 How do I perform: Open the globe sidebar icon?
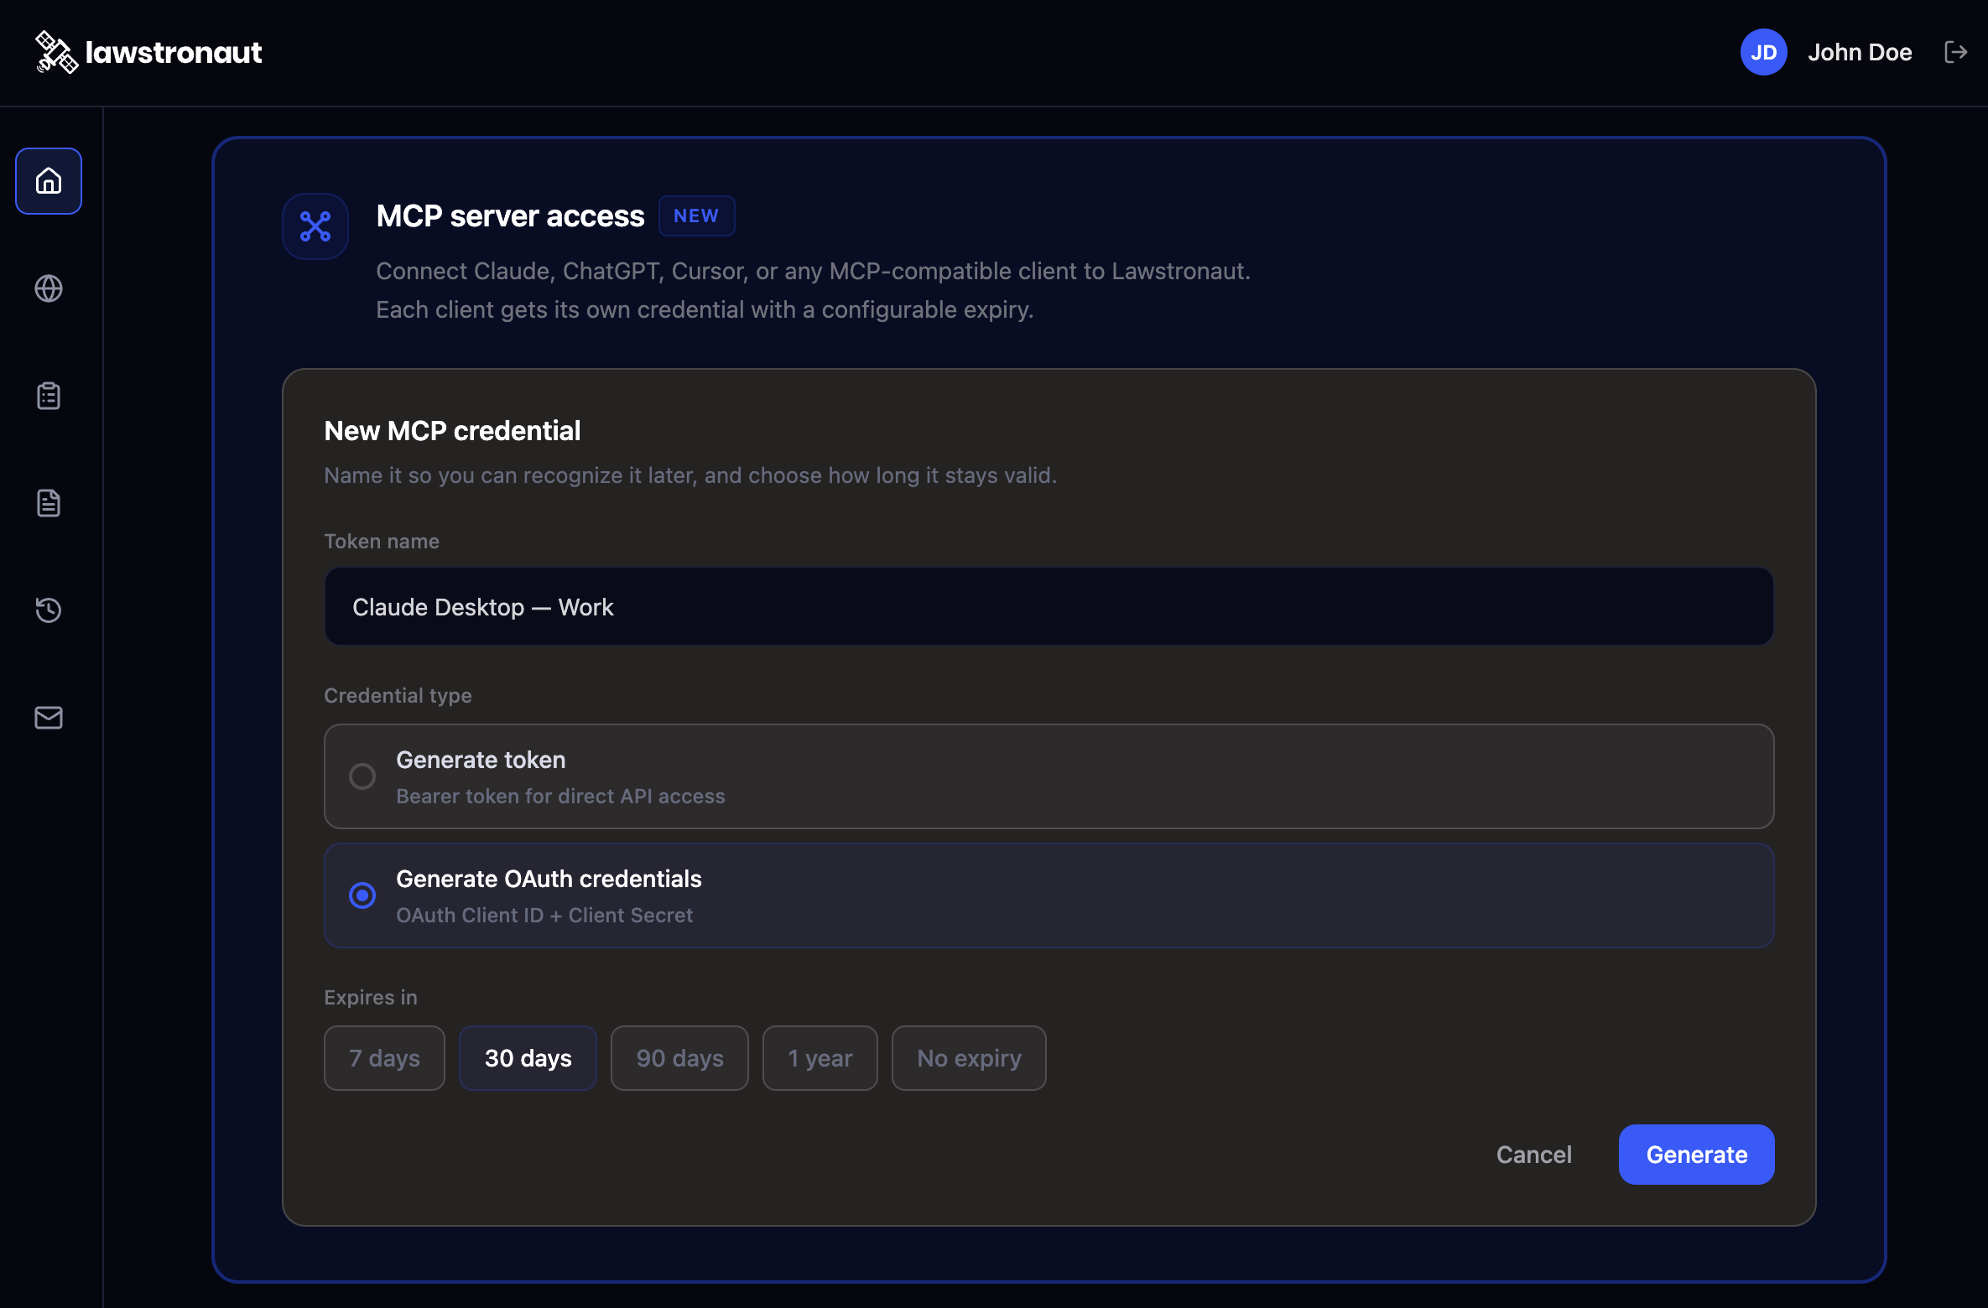[49, 288]
